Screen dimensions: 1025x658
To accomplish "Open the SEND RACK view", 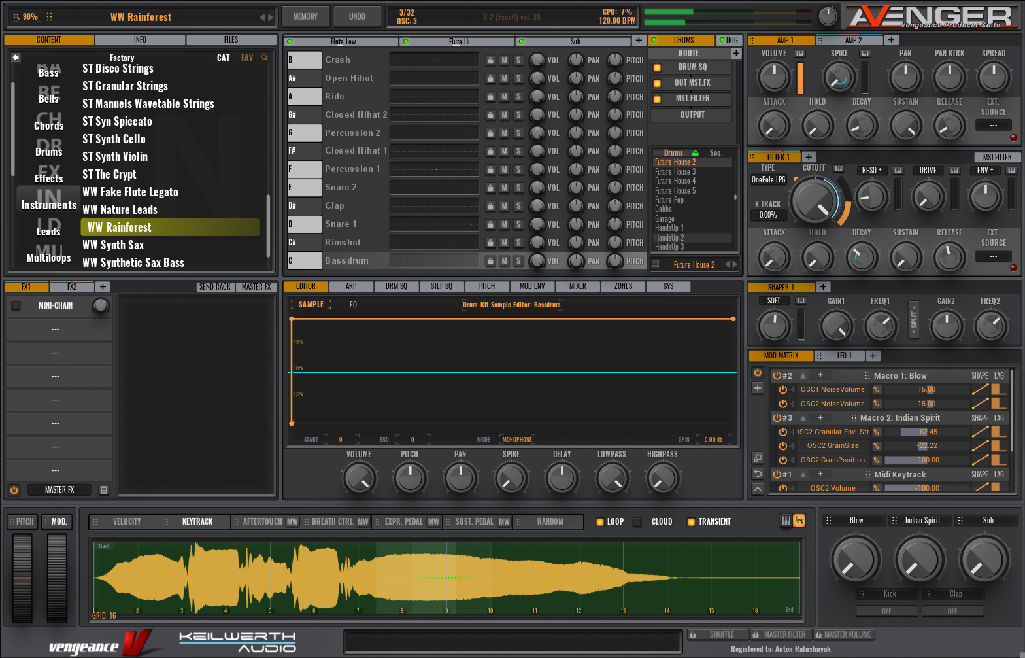I will click(215, 287).
